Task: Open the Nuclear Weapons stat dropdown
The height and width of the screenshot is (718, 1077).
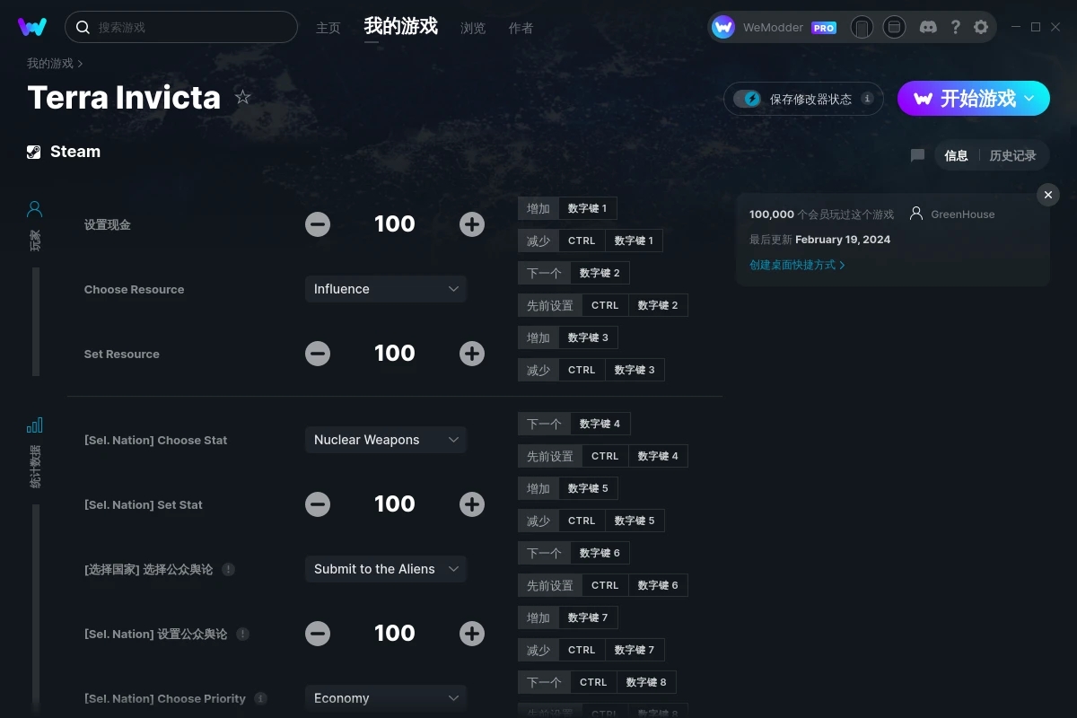Action: click(386, 440)
